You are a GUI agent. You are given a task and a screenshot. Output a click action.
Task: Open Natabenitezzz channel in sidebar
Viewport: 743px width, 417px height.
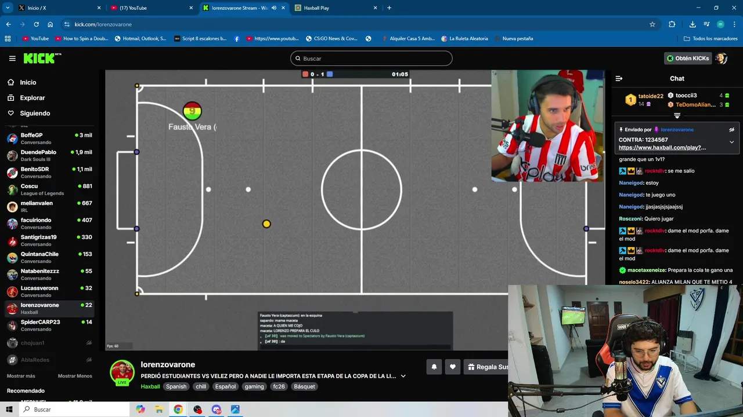(x=49, y=274)
